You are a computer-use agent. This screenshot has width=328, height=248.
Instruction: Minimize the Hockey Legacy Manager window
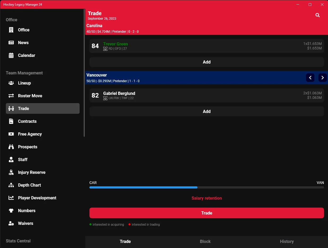tap(298, 5)
